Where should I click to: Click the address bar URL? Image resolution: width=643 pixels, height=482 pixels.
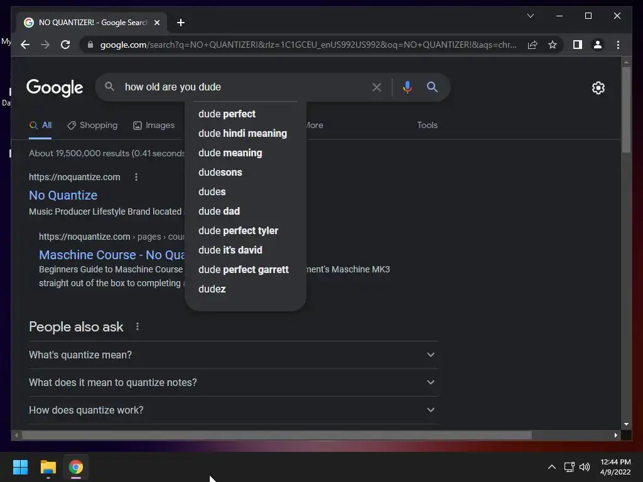pos(308,45)
